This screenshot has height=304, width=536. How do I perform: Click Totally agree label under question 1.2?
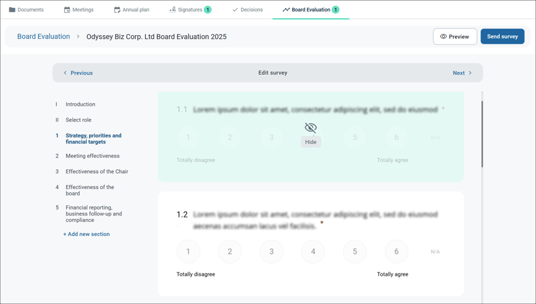[392, 274]
